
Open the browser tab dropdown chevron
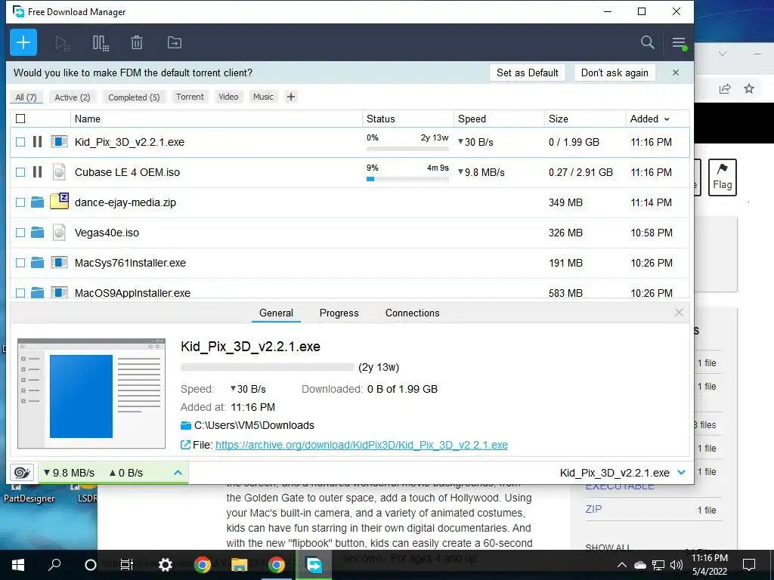722,54
